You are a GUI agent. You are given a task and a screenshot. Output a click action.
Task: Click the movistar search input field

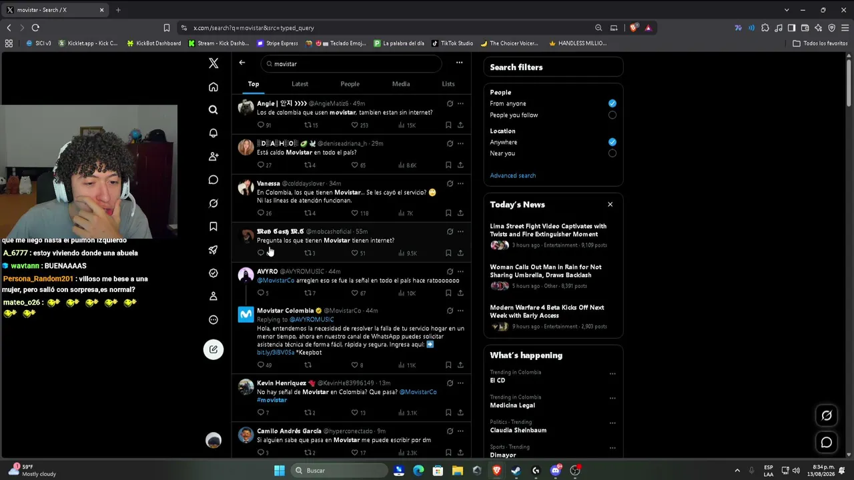click(351, 63)
